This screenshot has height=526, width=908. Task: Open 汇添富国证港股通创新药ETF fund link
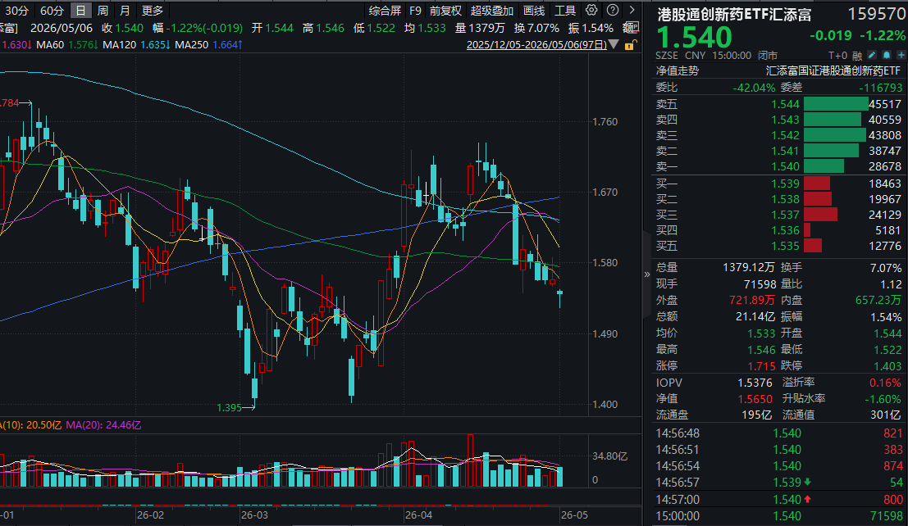click(x=834, y=70)
